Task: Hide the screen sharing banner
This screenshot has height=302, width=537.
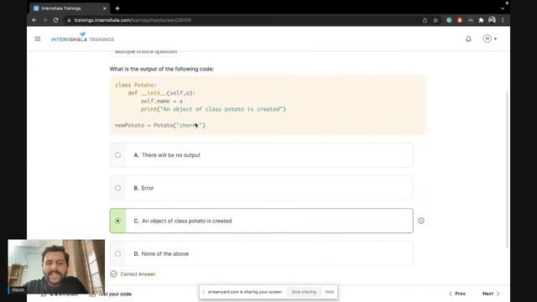Action: point(329,292)
